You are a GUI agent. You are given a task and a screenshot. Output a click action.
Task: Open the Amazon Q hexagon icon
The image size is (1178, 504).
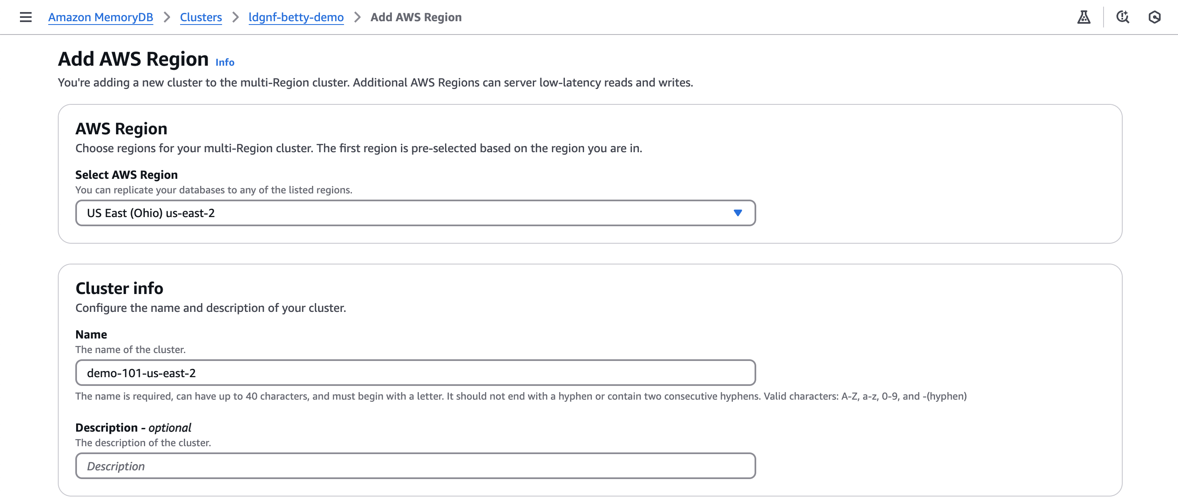(1154, 17)
